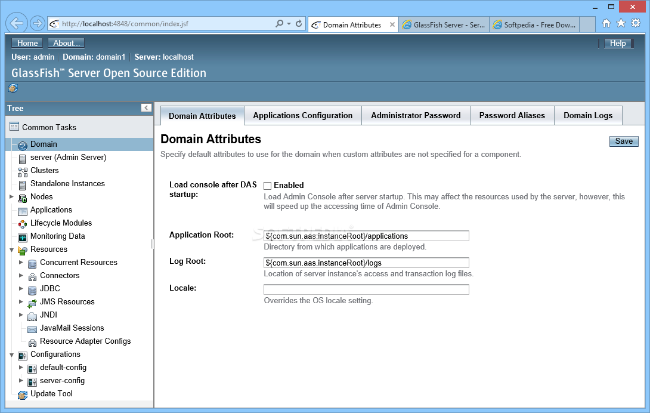Click the Resource Adapter Configs icon
Image resolution: width=650 pixels, height=413 pixels.
coord(32,343)
